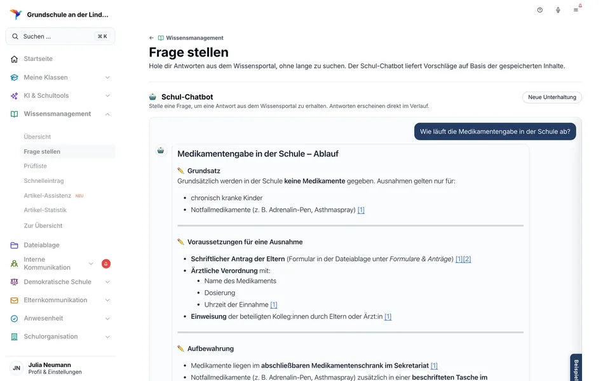Click the Schulorganisation building icon
This screenshot has width=610, height=381.
coord(15,337)
